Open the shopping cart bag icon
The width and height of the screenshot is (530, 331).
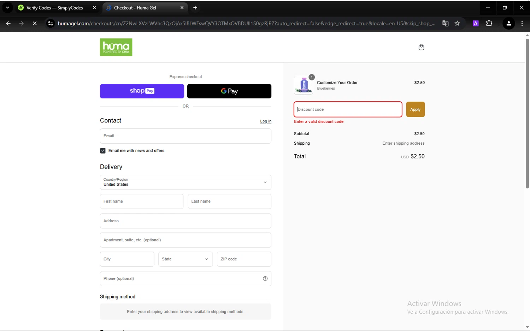coord(421,47)
